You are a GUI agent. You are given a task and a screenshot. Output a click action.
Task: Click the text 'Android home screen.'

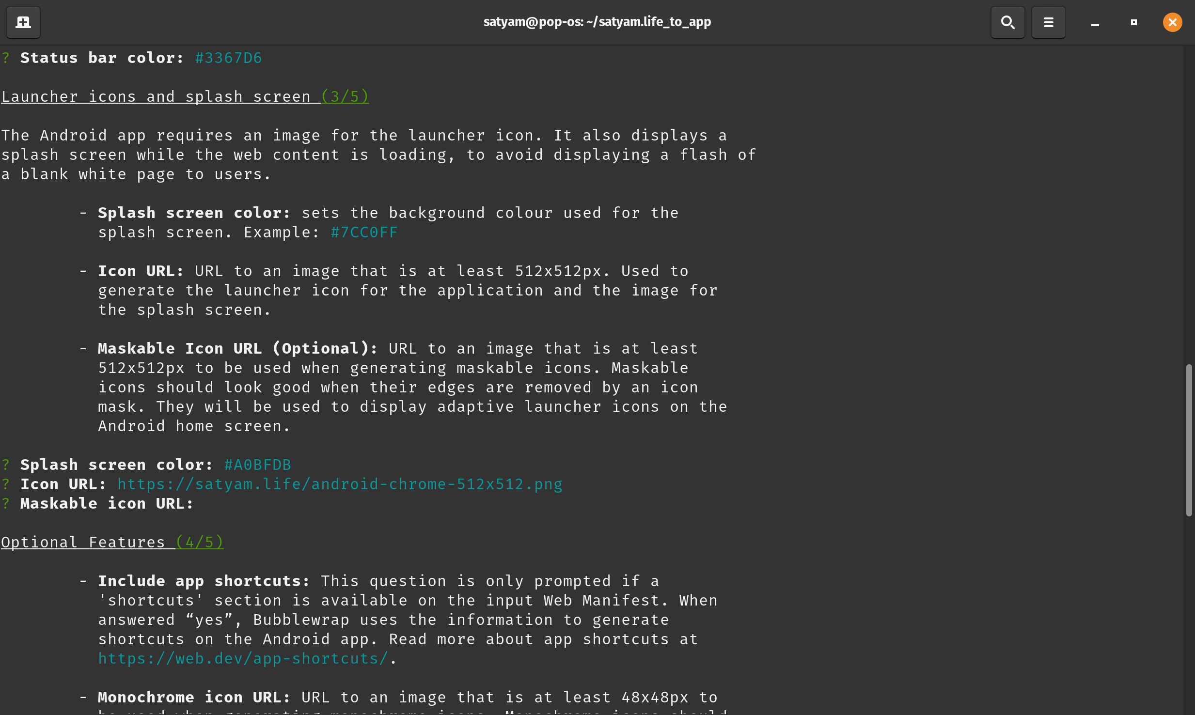pyautogui.click(x=194, y=426)
